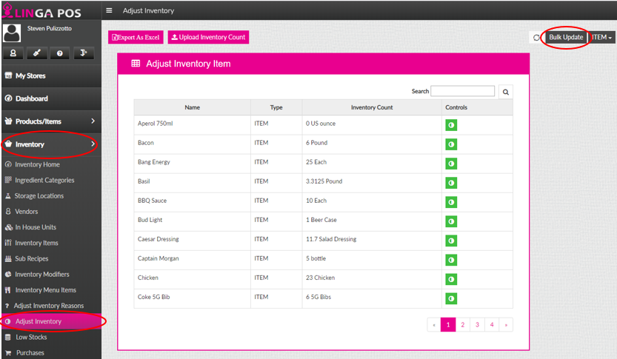
Task: Click the search magnifier button
Action: pyautogui.click(x=506, y=92)
